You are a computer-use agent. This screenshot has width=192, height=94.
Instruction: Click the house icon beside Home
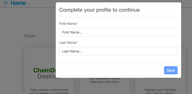(x=5, y=3)
